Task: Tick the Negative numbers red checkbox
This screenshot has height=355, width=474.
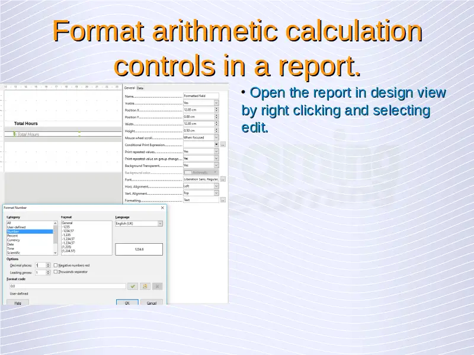Action: coord(56,265)
